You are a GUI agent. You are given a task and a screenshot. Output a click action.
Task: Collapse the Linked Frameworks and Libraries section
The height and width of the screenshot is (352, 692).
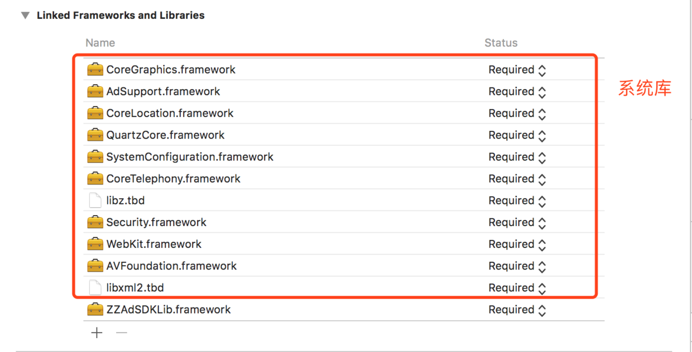pos(25,16)
